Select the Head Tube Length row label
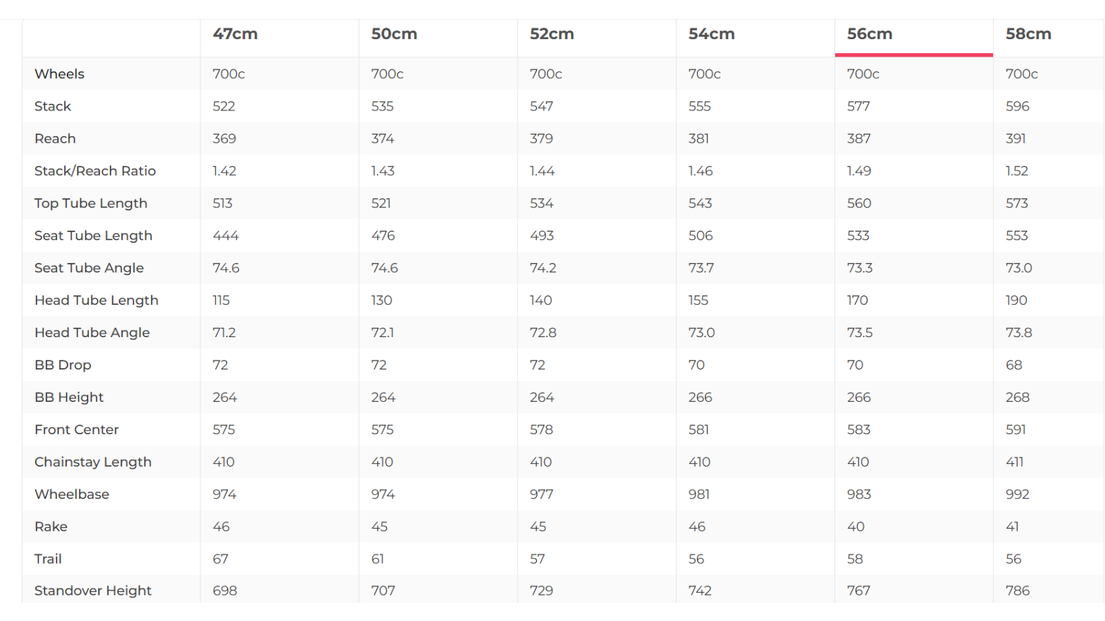This screenshot has height=621, width=1105. pos(96,301)
